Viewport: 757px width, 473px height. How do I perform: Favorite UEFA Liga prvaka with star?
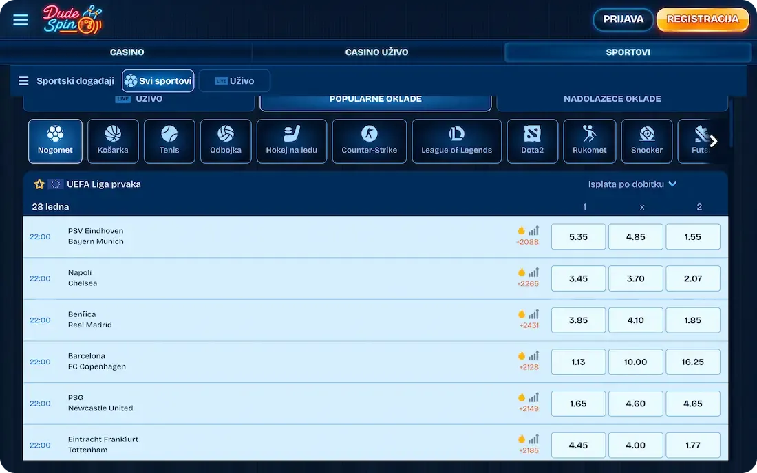click(x=39, y=184)
